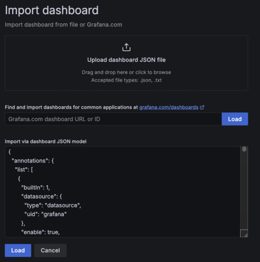Viewport: 260px width, 262px height.
Task: Click the "type": "datasource", line
Action: coord(53,205)
